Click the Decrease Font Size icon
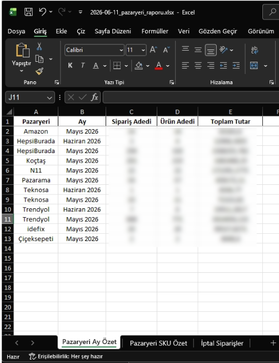Image resolution: width=279 pixels, height=363 pixels. click(x=166, y=50)
